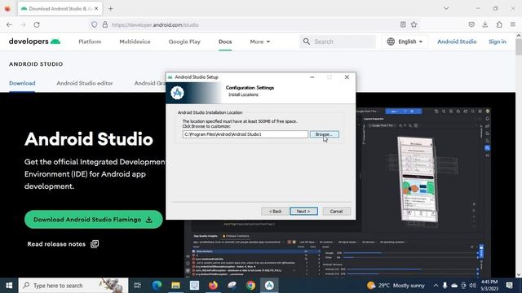This screenshot has width=522, height=293.
Task: Click the weather 29°C Mostly sunny widget
Action: pos(396,286)
